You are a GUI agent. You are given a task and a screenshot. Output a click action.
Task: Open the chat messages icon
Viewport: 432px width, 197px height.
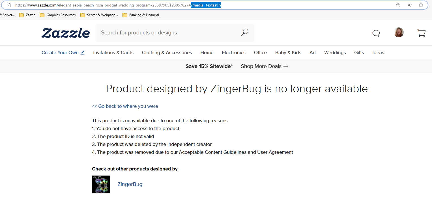pos(376,33)
